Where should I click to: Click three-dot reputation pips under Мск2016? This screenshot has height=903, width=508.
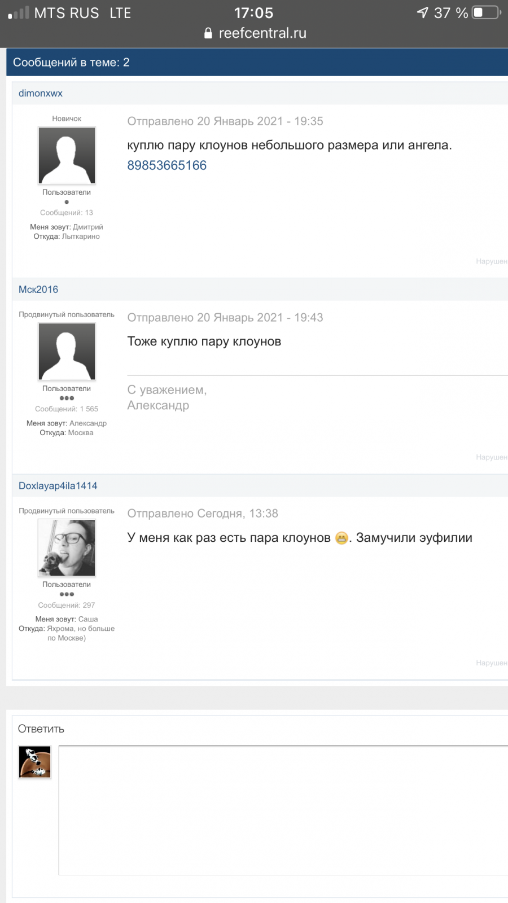tap(67, 398)
